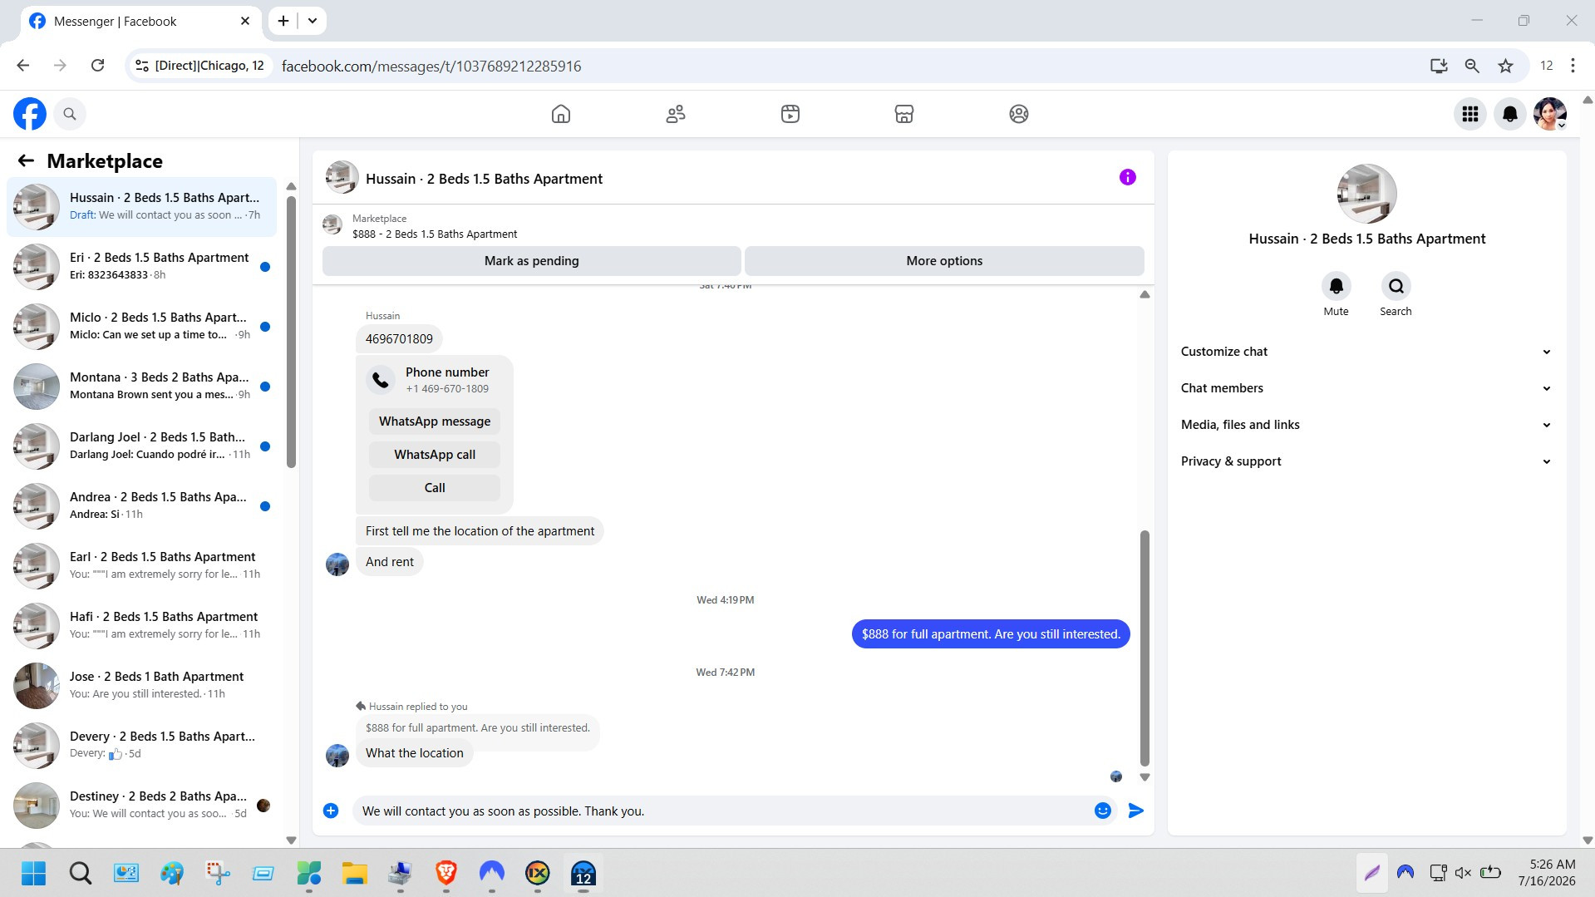The image size is (1595, 897).
Task: Click the purple conversation information icon
Action: (x=1127, y=177)
